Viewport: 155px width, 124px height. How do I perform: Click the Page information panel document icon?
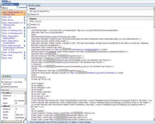tap(25, 79)
